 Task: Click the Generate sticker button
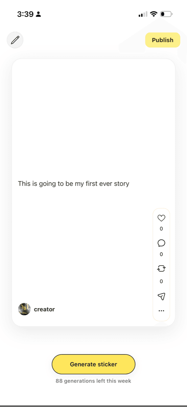point(93,364)
